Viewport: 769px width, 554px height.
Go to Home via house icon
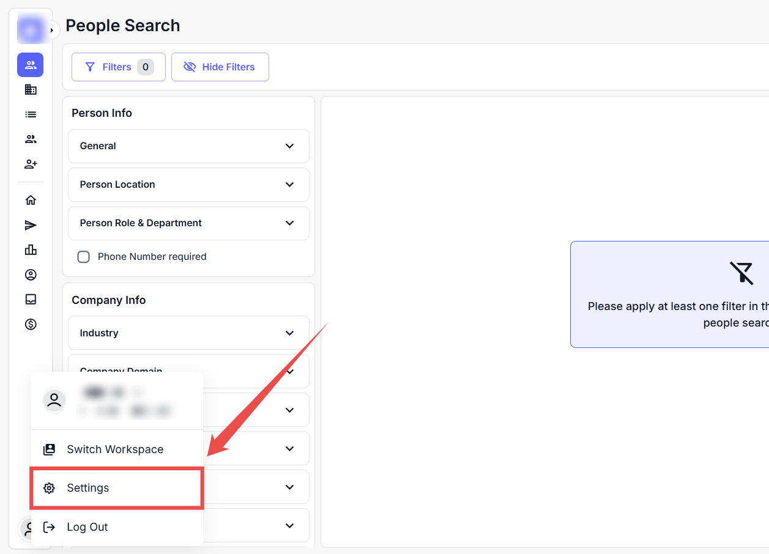(30, 200)
